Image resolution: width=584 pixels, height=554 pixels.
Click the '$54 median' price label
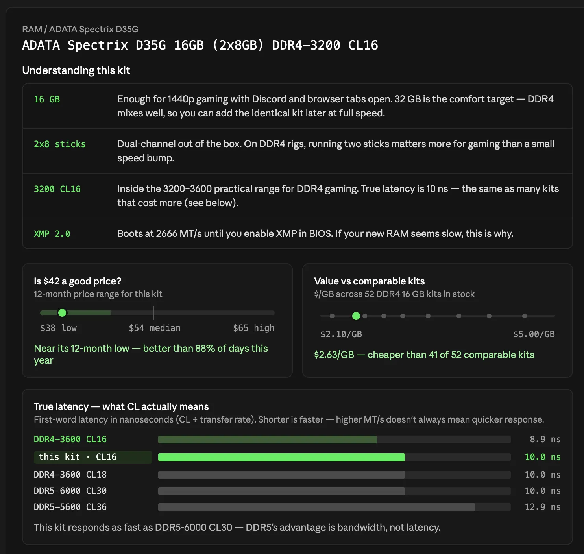click(155, 328)
